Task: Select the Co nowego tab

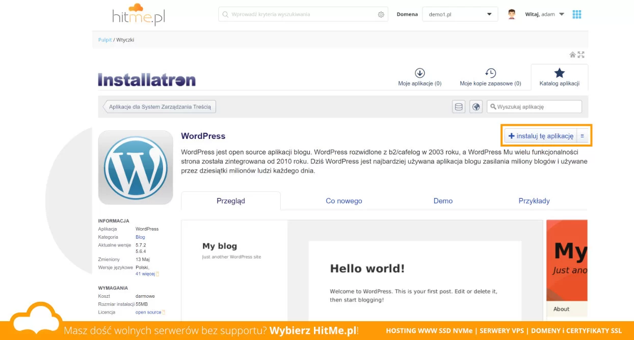Action: [344, 201]
